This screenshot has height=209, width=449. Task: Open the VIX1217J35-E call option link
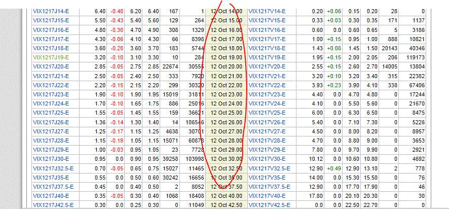pos(51,178)
